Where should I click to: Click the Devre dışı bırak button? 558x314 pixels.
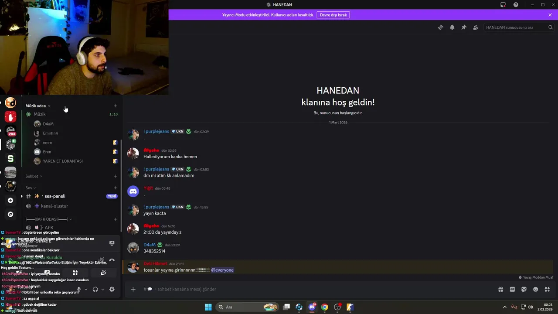[x=333, y=15]
